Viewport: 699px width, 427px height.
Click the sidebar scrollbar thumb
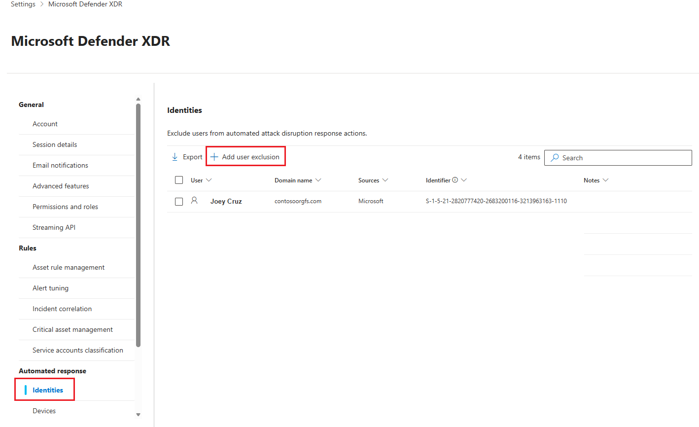(x=138, y=225)
